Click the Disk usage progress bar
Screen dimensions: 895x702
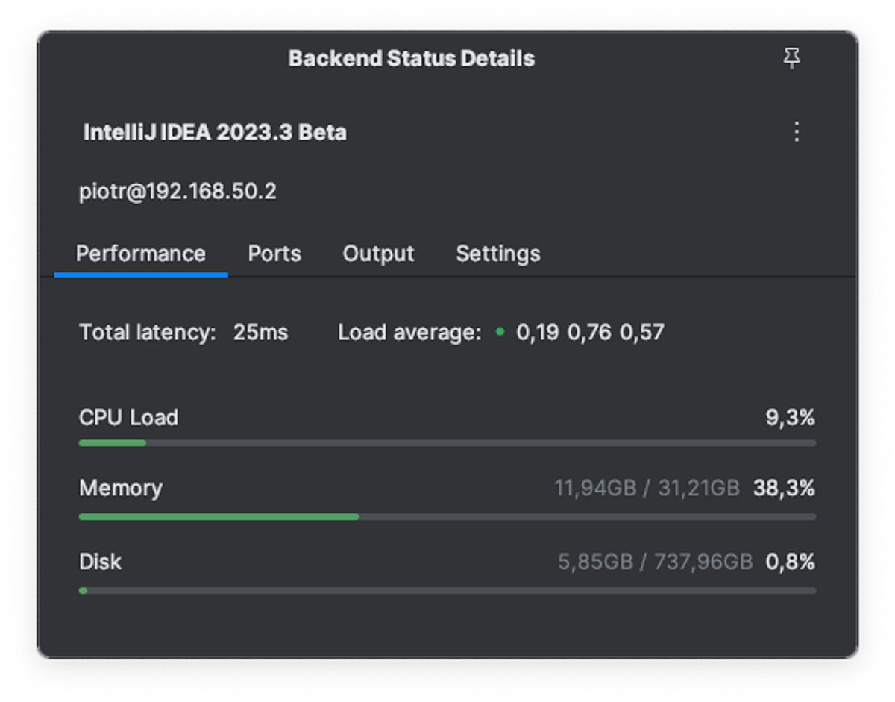tap(447, 590)
